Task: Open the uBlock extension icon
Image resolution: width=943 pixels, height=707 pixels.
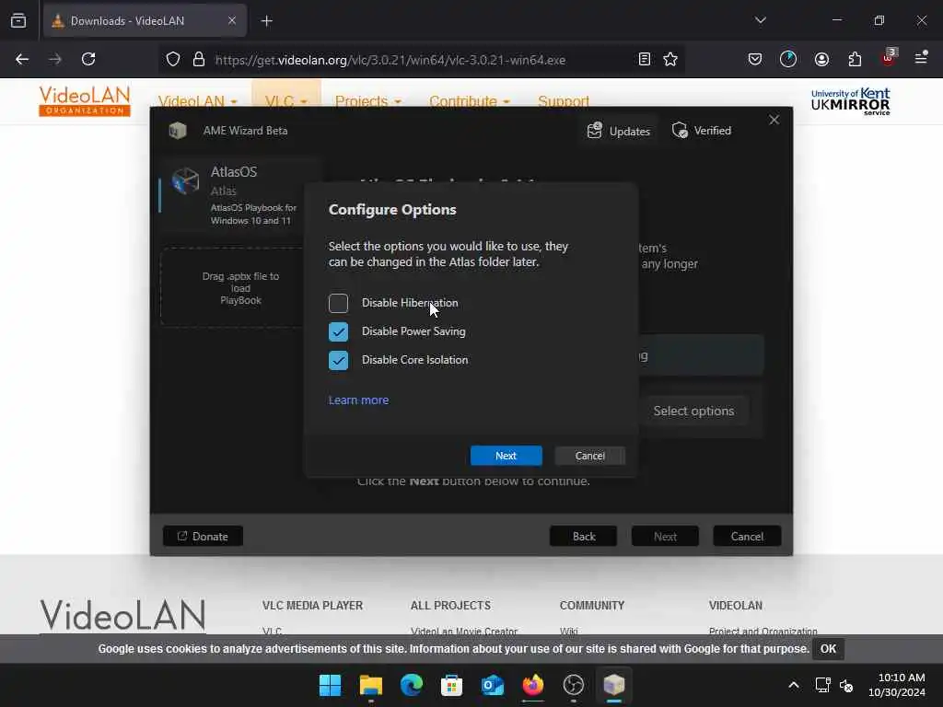Action: pos(889,58)
